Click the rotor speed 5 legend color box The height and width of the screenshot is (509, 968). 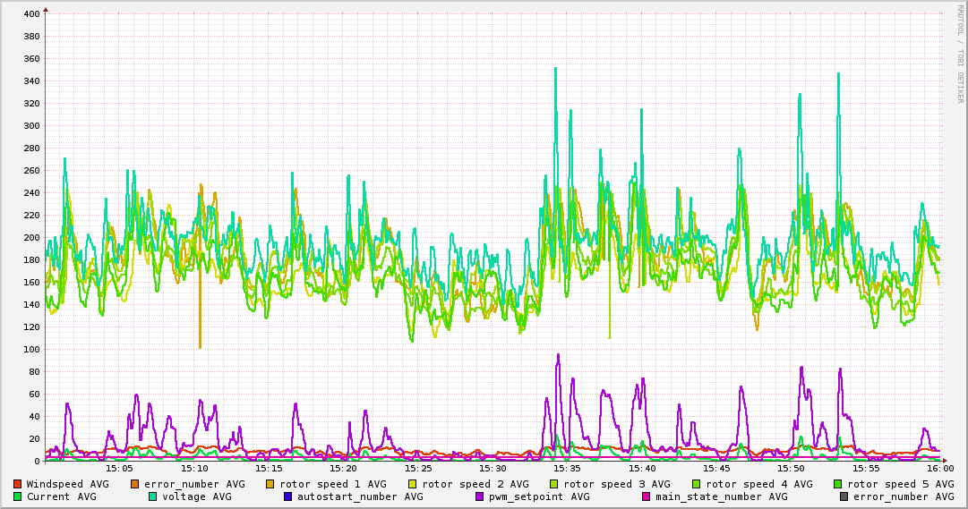pyautogui.click(x=838, y=484)
